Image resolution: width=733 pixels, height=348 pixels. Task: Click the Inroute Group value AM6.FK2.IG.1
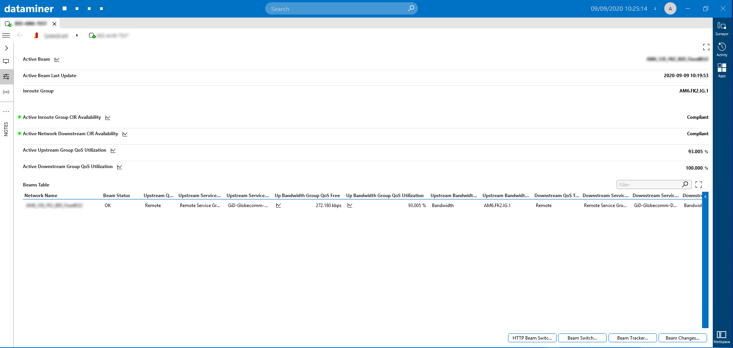pos(694,91)
